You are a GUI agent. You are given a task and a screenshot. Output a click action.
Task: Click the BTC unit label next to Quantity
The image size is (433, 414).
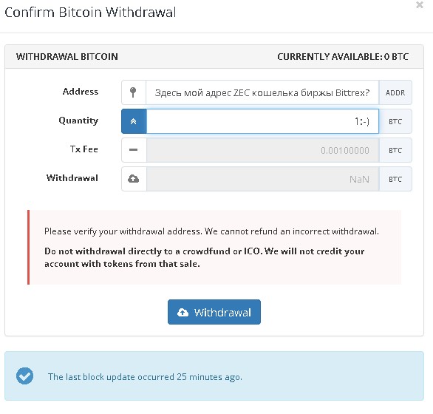pyautogui.click(x=395, y=121)
